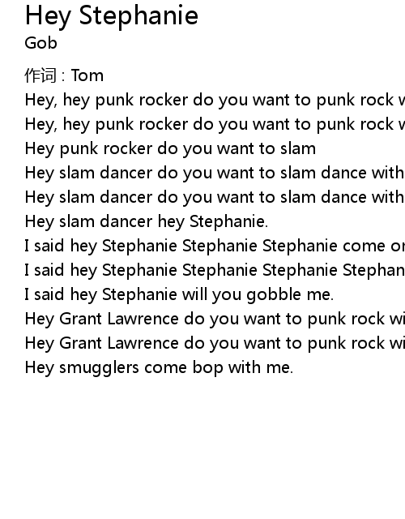
Task: Click the lyric Hey slam dancer hey Stephanie
Action: 147,221
